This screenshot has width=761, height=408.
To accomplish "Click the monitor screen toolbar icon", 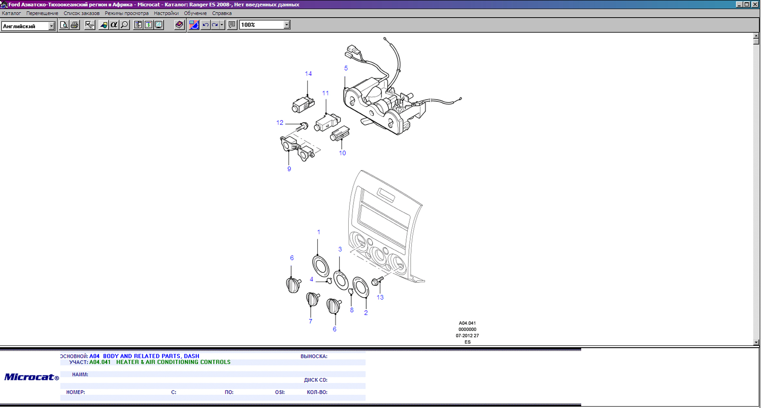I will tap(159, 25).
